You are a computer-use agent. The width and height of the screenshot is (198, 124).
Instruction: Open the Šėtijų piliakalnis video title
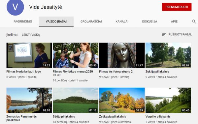pyautogui.click(x=64, y=116)
